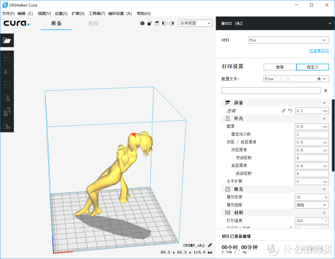This screenshot has width=335, height=259.
Task: Click the link icon beside 层高
Action: 283,111
